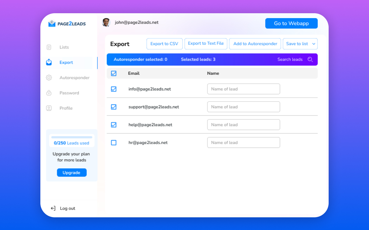Open the Lists menu item
The height and width of the screenshot is (230, 369).
tap(64, 47)
